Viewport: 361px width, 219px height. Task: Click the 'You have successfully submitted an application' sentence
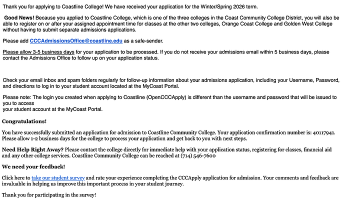click(x=74, y=132)
